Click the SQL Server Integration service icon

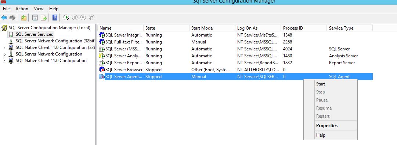[x=102, y=35]
